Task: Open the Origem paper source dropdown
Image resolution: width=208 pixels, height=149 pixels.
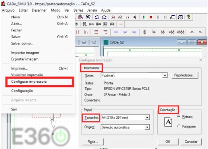Action: [147, 127]
